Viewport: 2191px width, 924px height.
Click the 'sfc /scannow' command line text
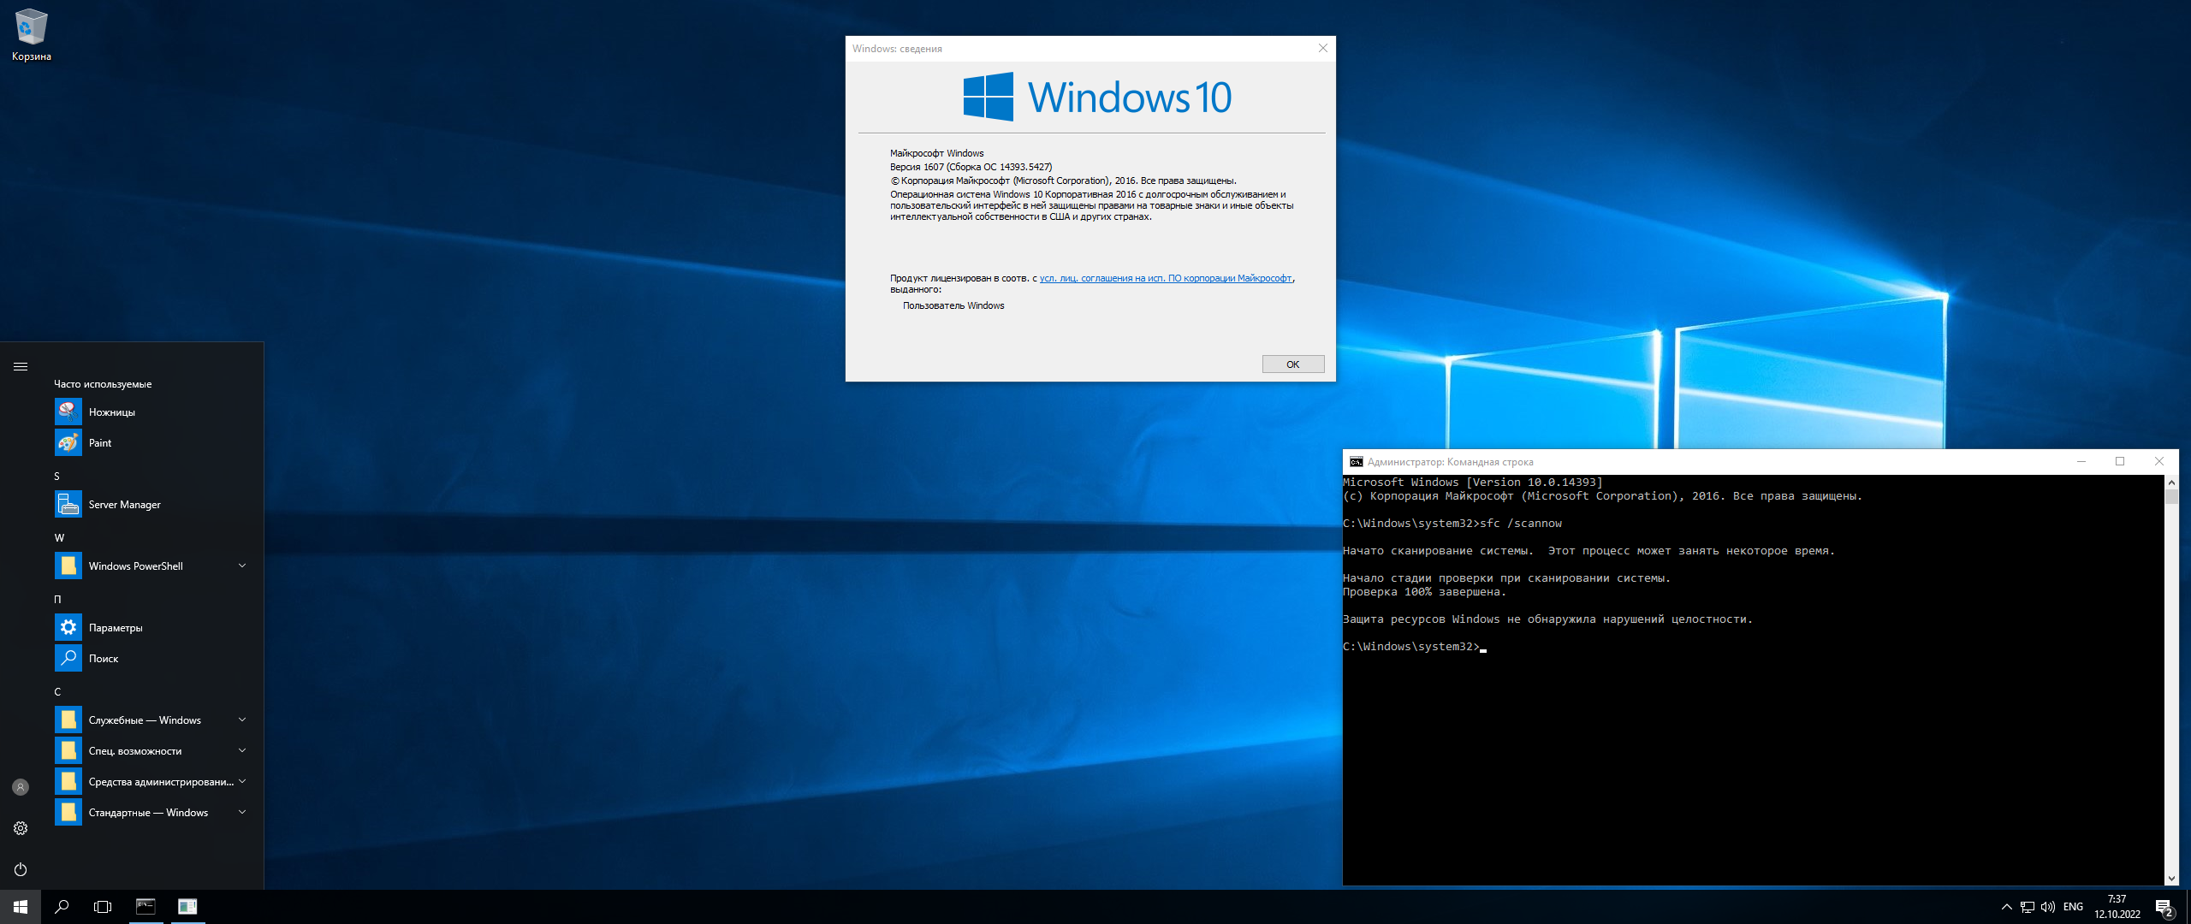coord(1520,524)
